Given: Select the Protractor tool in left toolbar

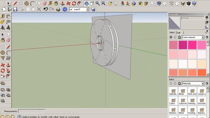Looking at the screenshot, I should point(3,22).
